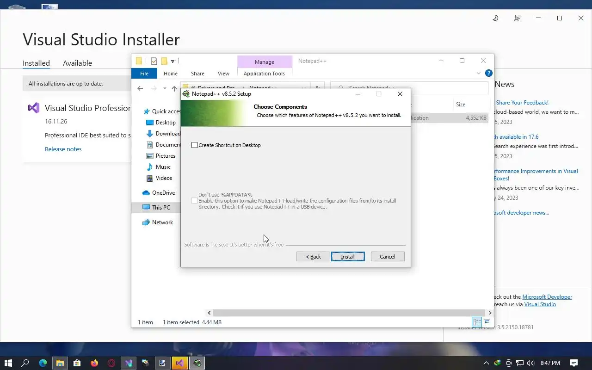
Task: Select the Installed tab in Visual Studio Installer
Action: point(36,63)
